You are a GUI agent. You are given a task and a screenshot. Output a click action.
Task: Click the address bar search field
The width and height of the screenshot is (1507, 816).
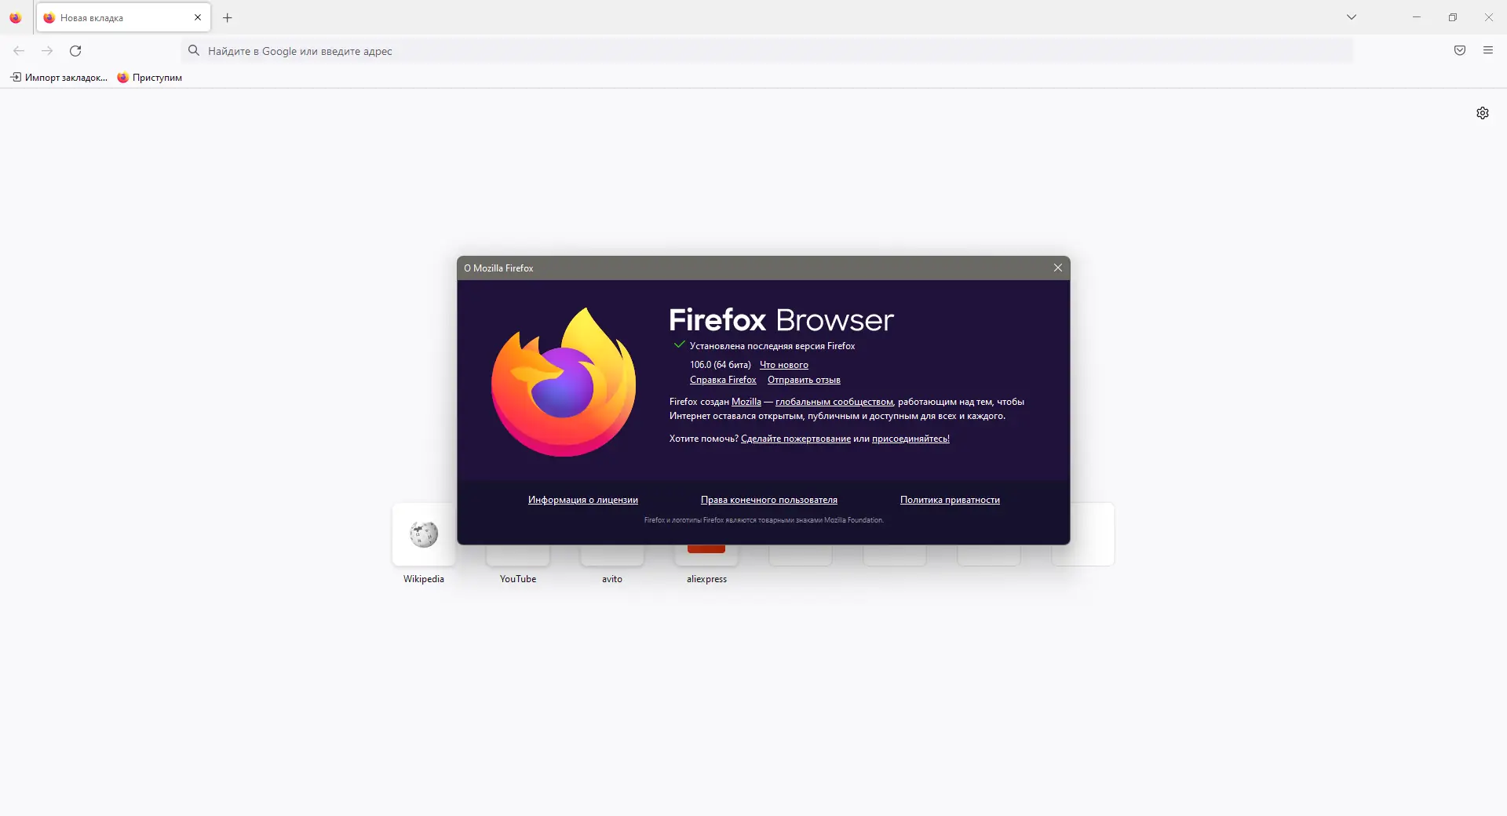(x=767, y=51)
